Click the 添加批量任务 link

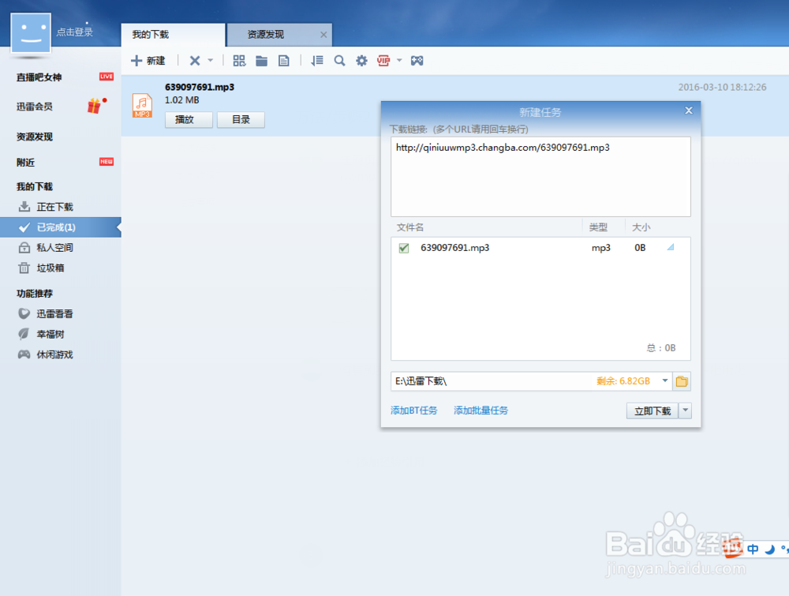pos(481,410)
